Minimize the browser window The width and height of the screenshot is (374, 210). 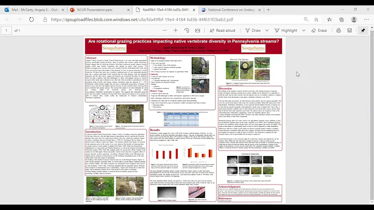coord(343,9)
